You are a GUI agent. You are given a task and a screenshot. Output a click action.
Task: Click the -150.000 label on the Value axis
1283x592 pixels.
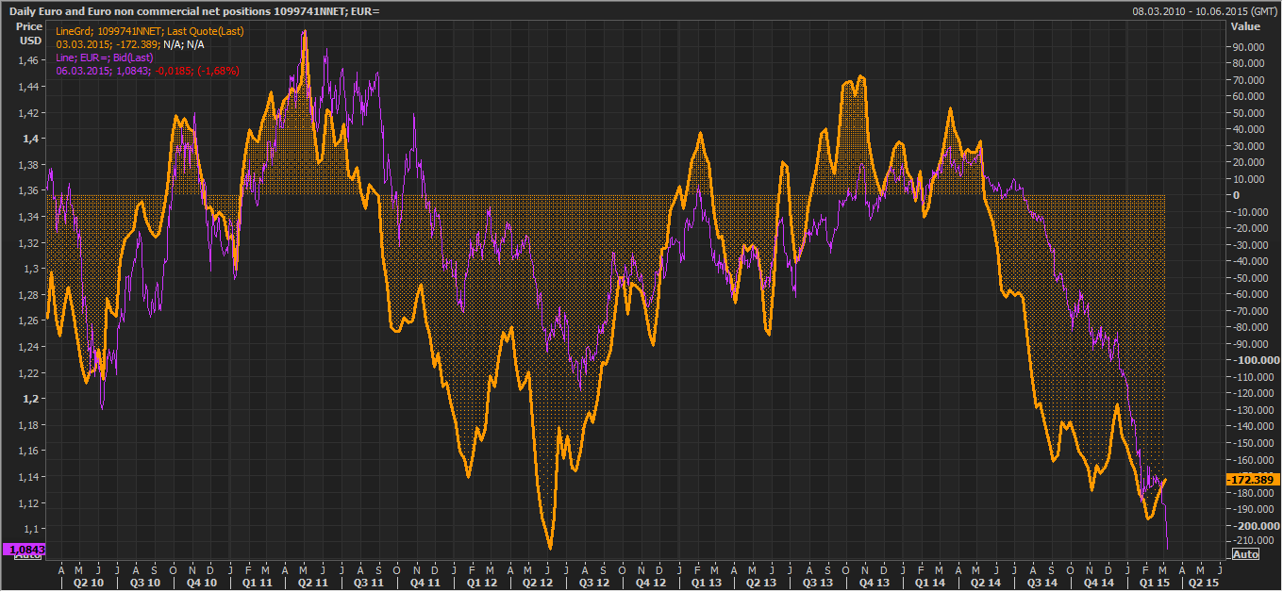coord(1255,442)
